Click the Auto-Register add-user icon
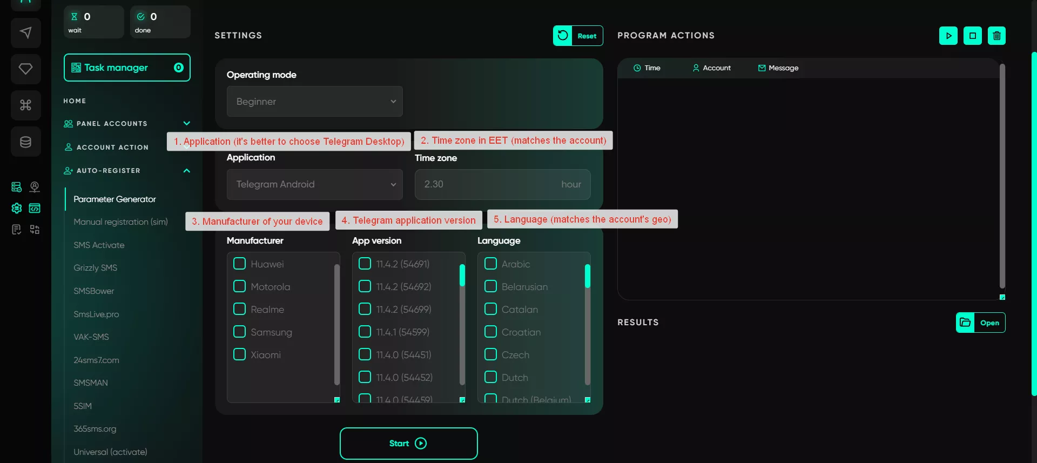1037x463 pixels. (x=69, y=171)
